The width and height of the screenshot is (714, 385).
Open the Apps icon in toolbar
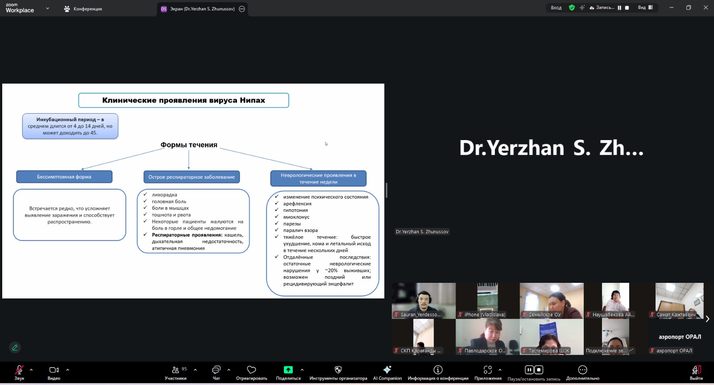487,370
